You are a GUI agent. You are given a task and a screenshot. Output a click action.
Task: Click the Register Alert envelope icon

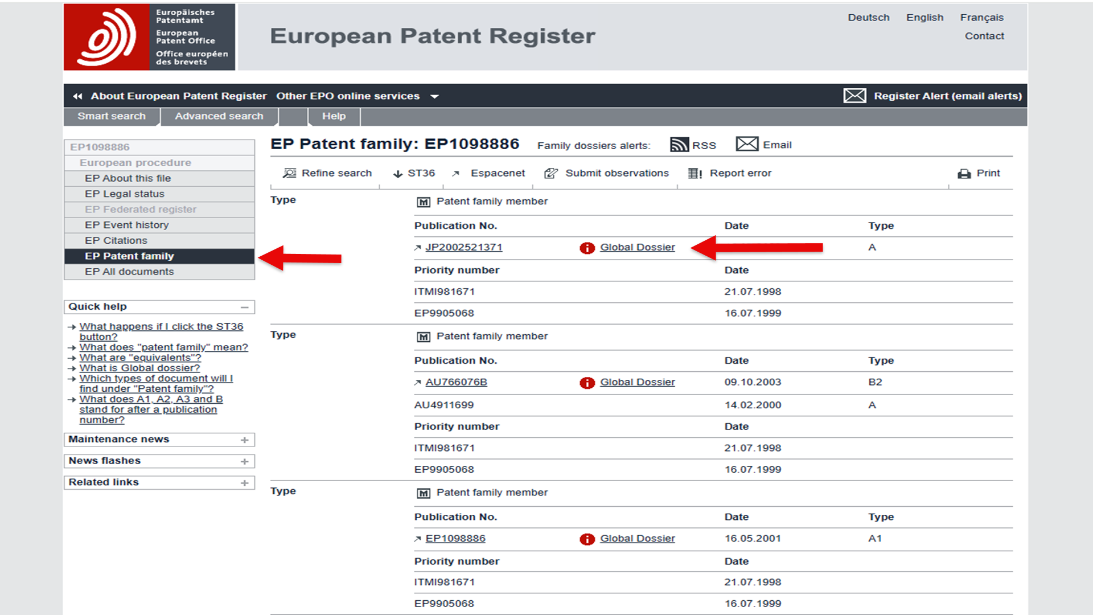[855, 96]
